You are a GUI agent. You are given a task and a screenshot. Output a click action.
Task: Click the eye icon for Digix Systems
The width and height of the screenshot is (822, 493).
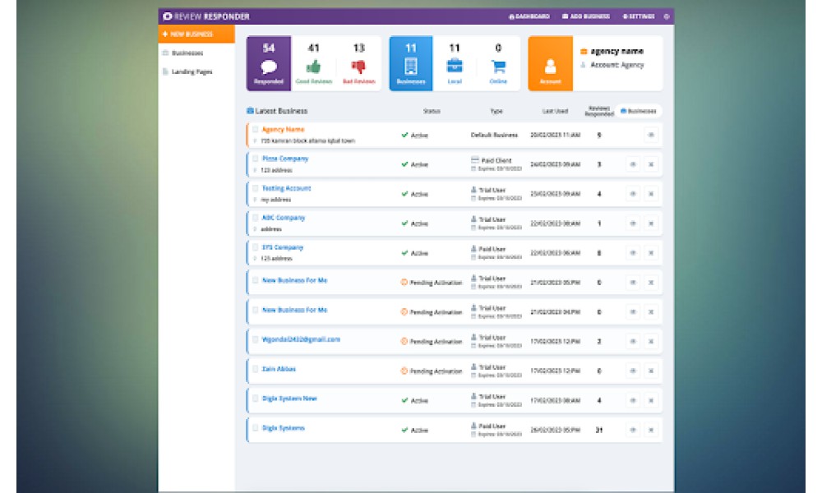(x=633, y=430)
